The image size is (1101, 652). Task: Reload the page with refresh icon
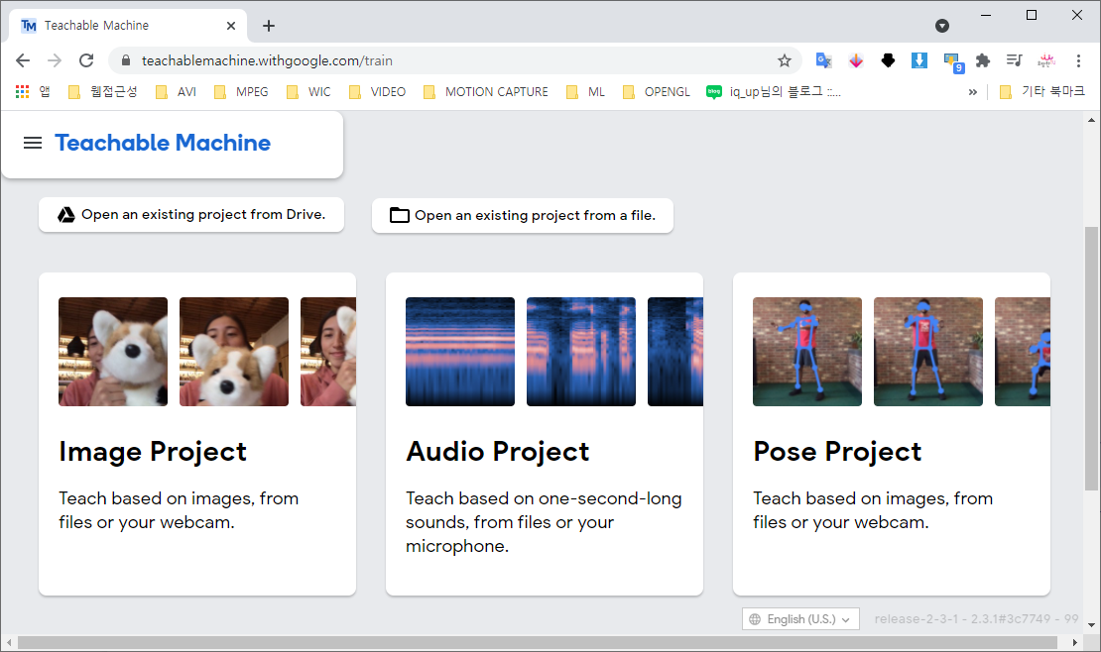(x=86, y=60)
